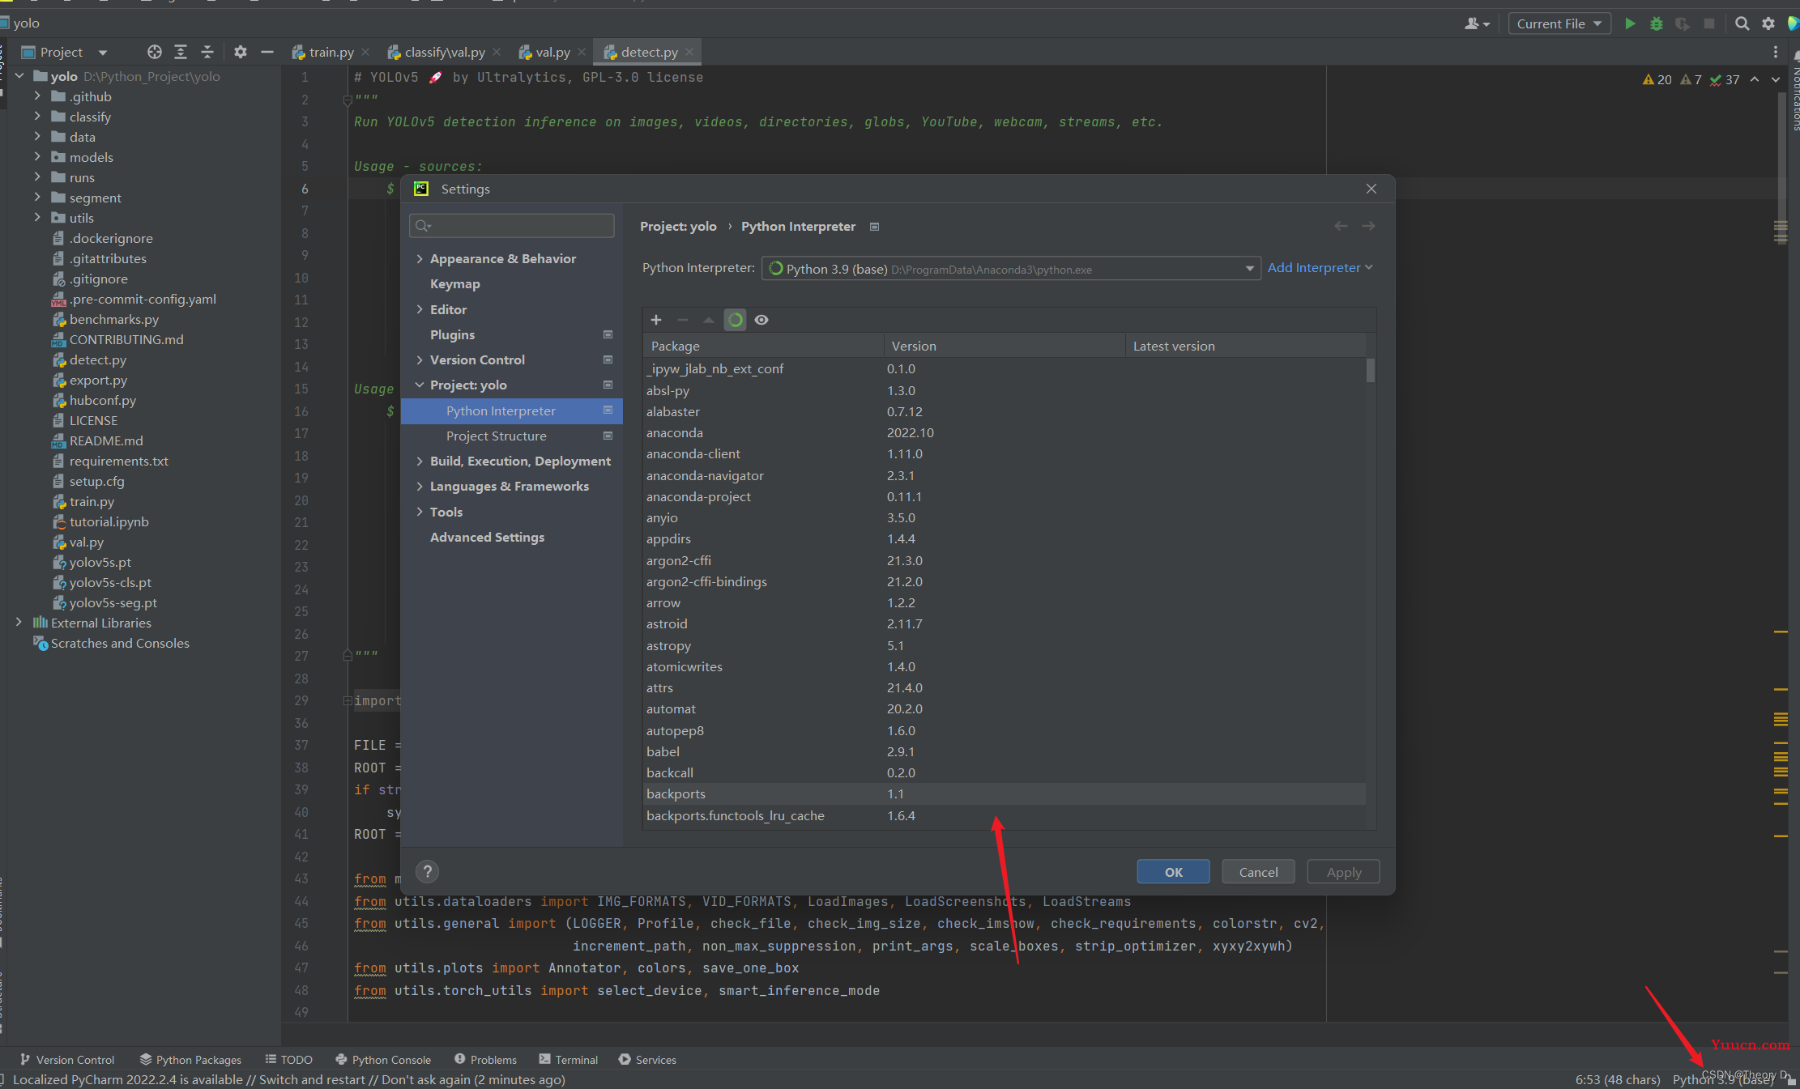
Task: Open the Python Console tool window
Action: [x=383, y=1059]
